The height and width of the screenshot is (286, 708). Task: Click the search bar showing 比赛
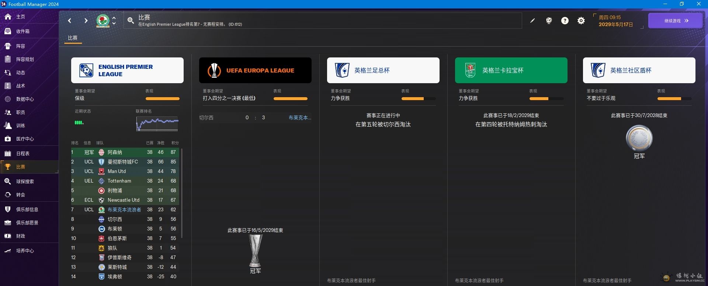click(323, 21)
